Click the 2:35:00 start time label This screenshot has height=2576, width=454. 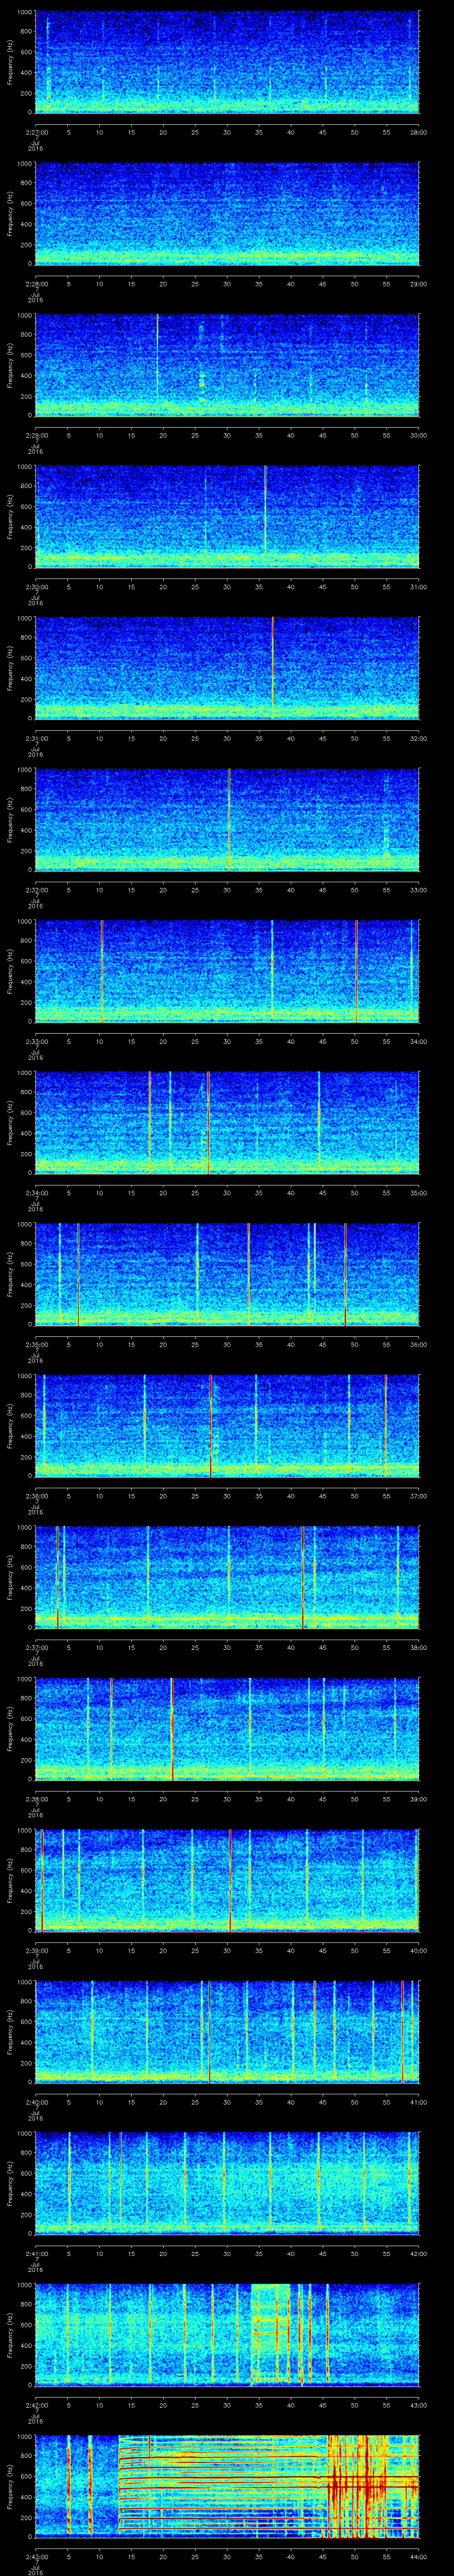37,1345
